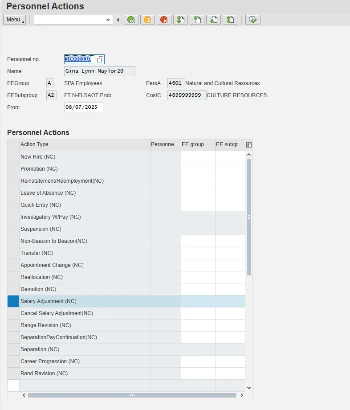Click SeparationPayContinuation(NC) action text
This screenshot has height=410, width=350.
pyautogui.click(x=59, y=337)
